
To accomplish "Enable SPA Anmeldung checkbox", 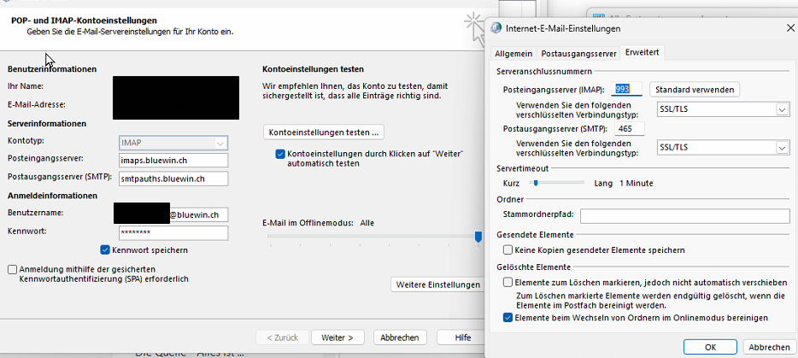I will click(12, 269).
